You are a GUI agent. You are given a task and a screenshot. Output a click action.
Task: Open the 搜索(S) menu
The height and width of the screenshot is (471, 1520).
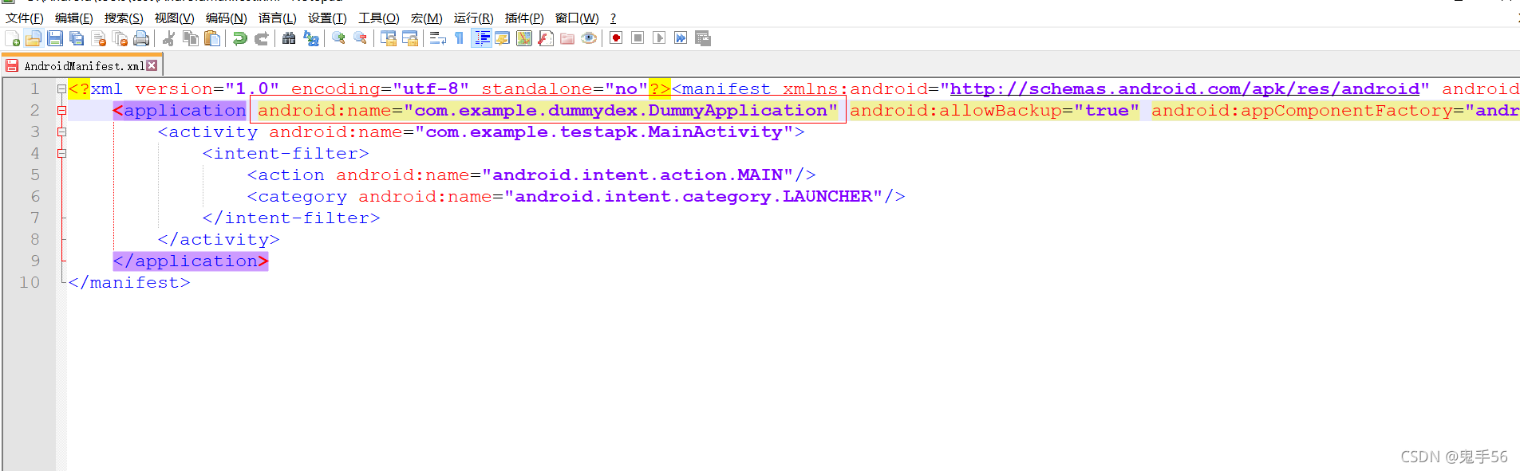(x=124, y=18)
